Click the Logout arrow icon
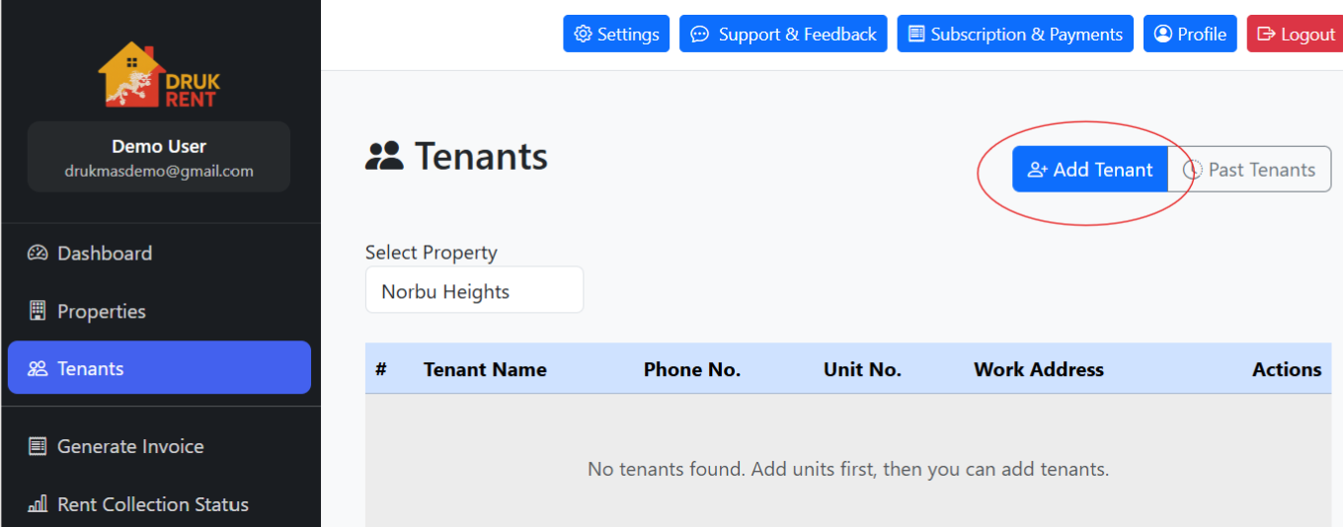 [1266, 34]
